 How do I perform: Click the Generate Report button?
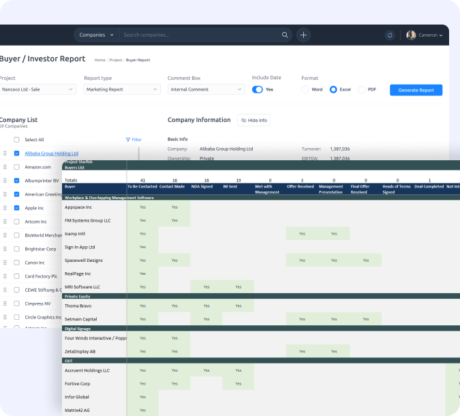pyautogui.click(x=416, y=90)
